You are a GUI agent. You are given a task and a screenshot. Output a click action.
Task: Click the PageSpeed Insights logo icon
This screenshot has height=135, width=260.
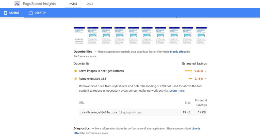tap(17, 4)
